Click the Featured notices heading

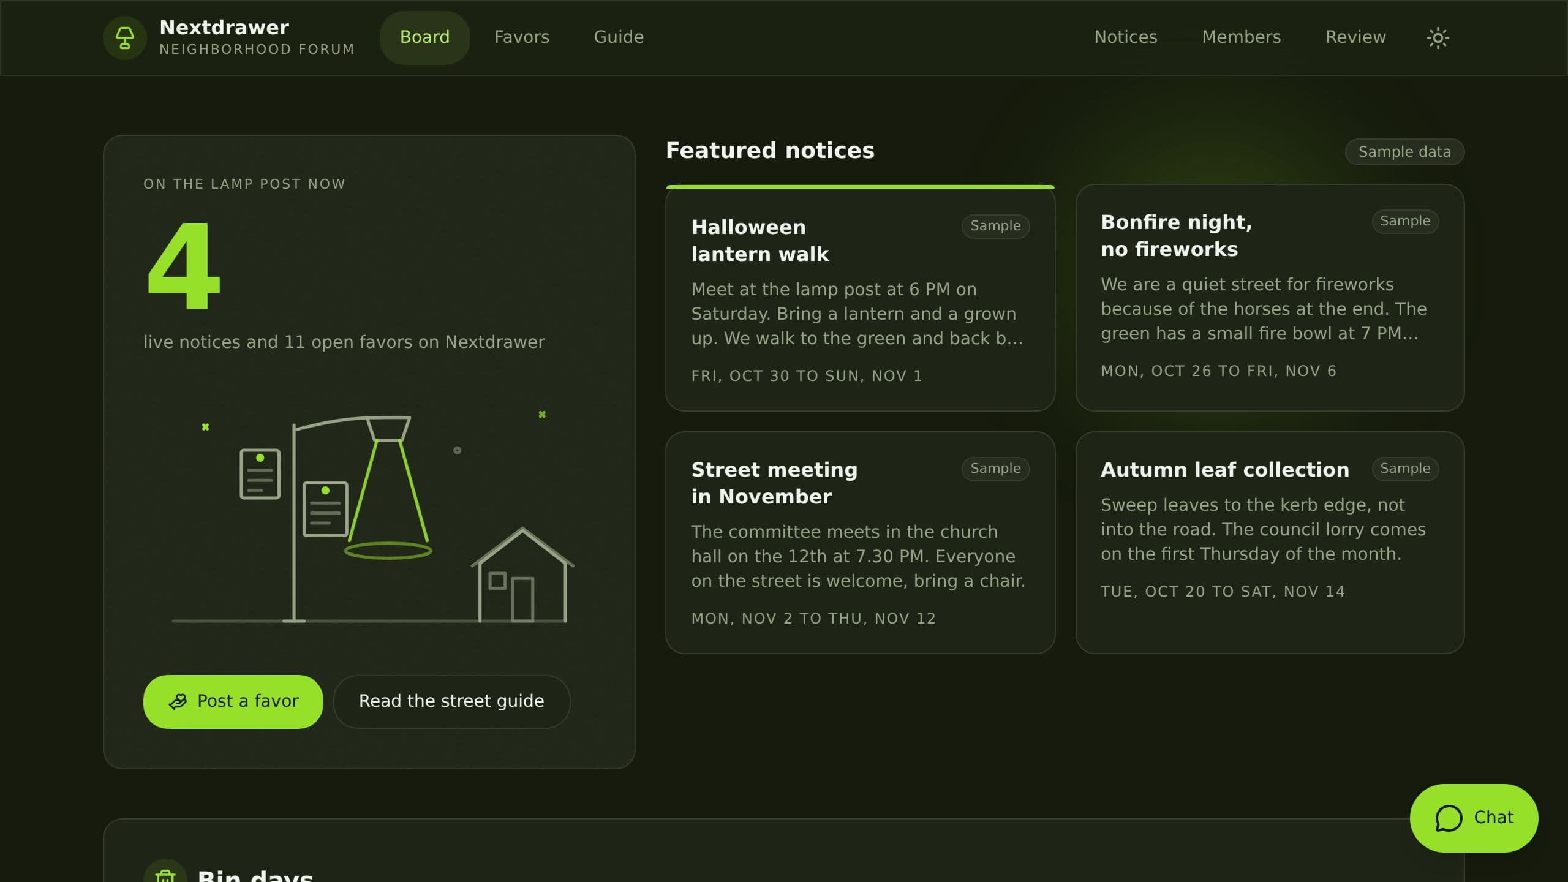[770, 151]
